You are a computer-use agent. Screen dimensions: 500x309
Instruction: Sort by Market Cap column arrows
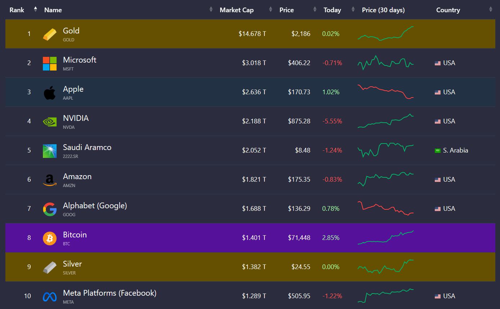(271, 9)
